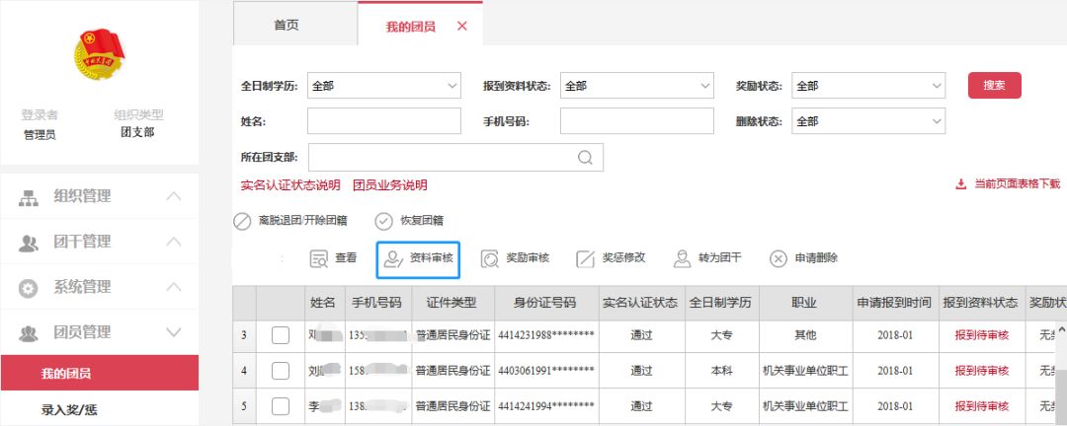This screenshot has width=1067, height=426.
Task: Click the 证件类型 column header
Action: tap(451, 303)
